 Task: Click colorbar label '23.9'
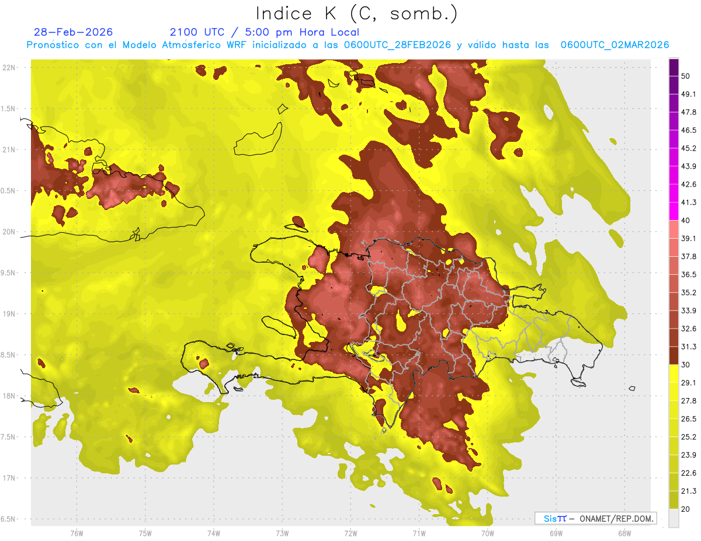pos(689,455)
